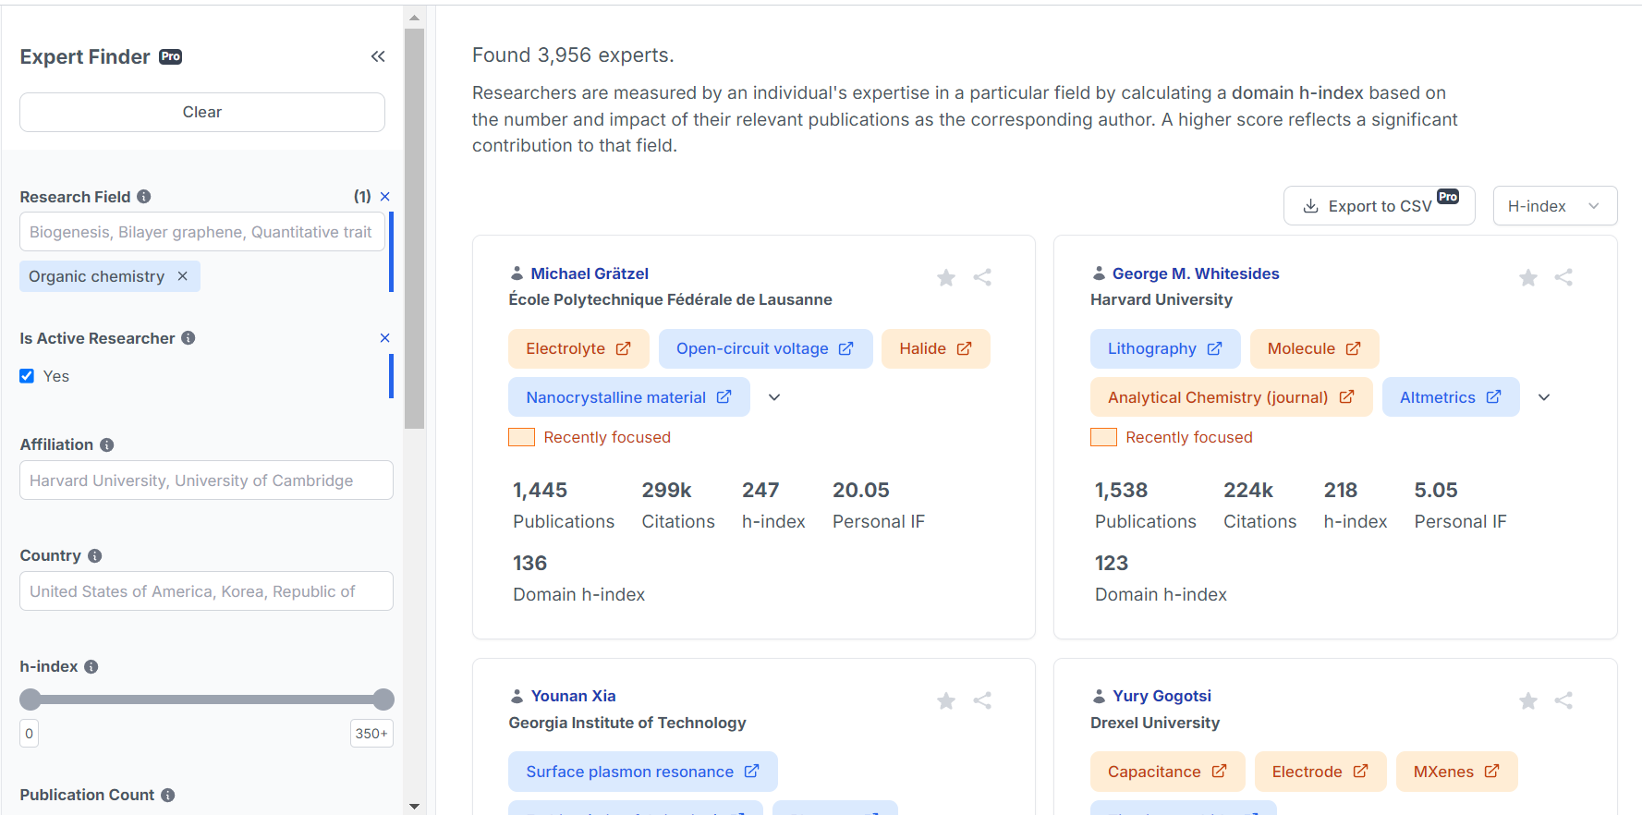Clear the Is Active Researcher filter
1642x815 pixels.
(385, 338)
